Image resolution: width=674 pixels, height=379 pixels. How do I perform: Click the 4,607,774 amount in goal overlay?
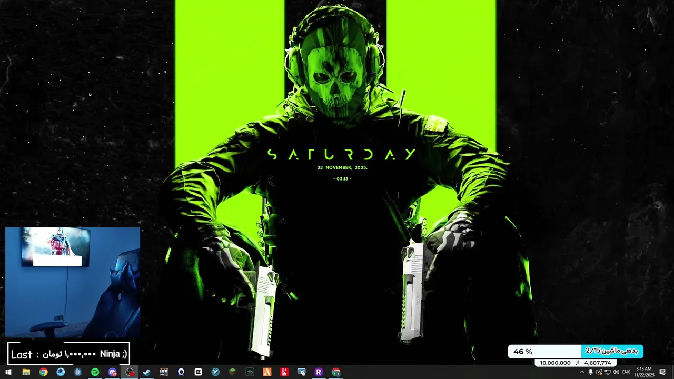click(598, 363)
